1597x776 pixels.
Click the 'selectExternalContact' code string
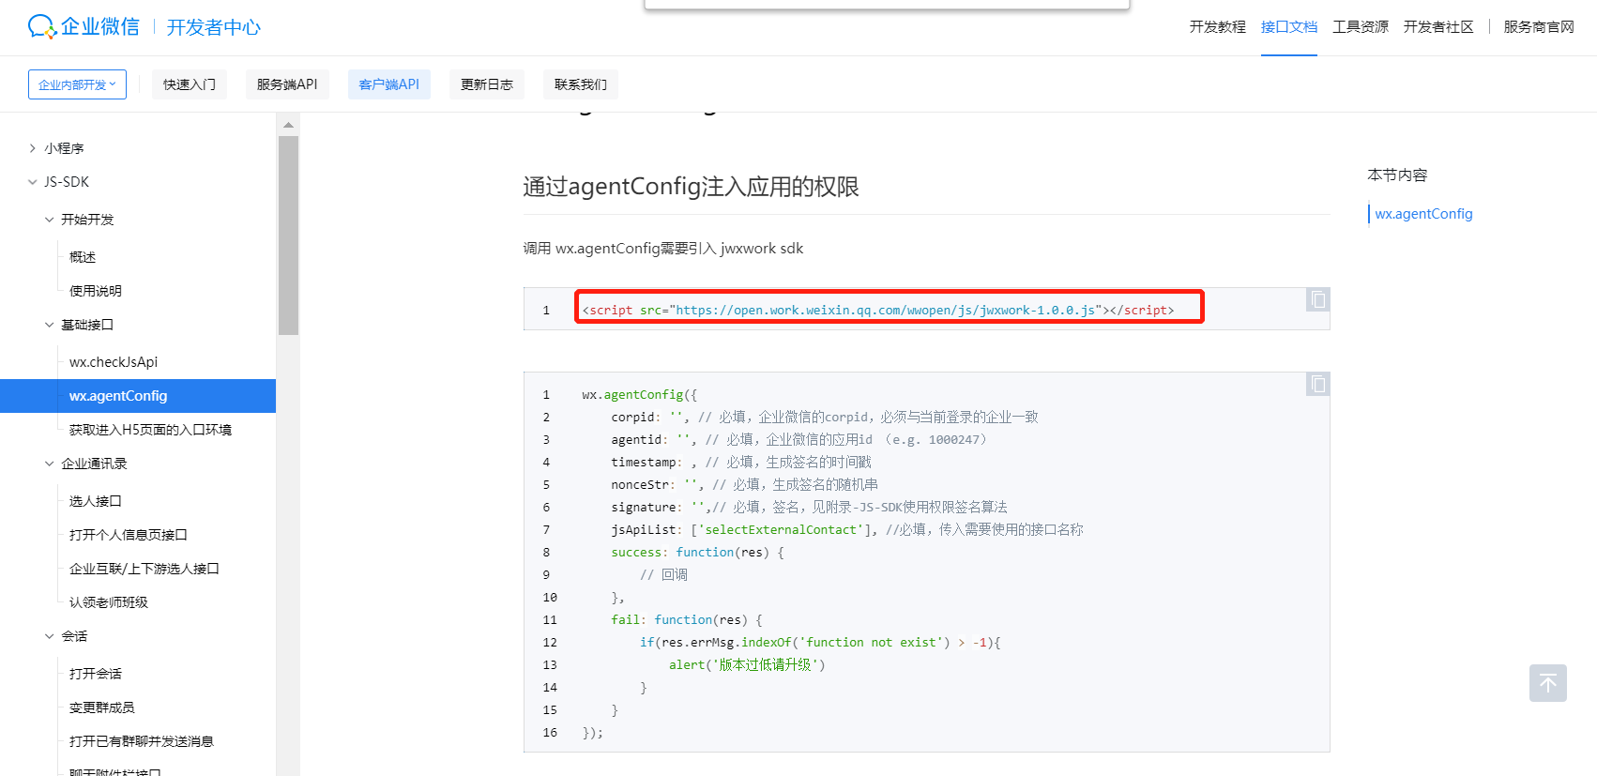coord(781,530)
